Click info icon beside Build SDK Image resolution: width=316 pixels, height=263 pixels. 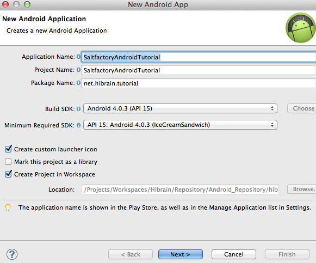[x=78, y=109]
